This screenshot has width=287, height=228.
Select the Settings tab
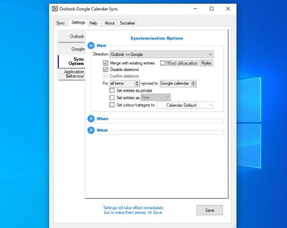coord(78,22)
